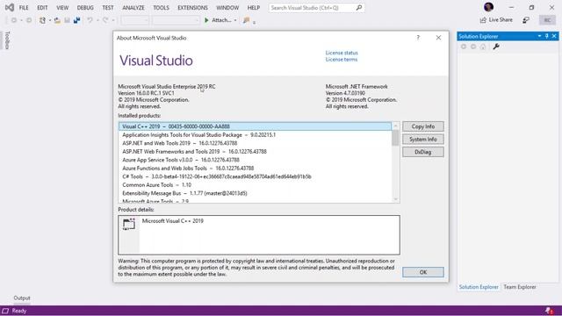562x316 pixels.
Task: Open the FILE menu
Action: 24,8
